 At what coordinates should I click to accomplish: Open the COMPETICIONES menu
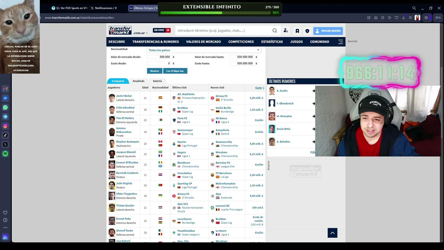(x=241, y=42)
